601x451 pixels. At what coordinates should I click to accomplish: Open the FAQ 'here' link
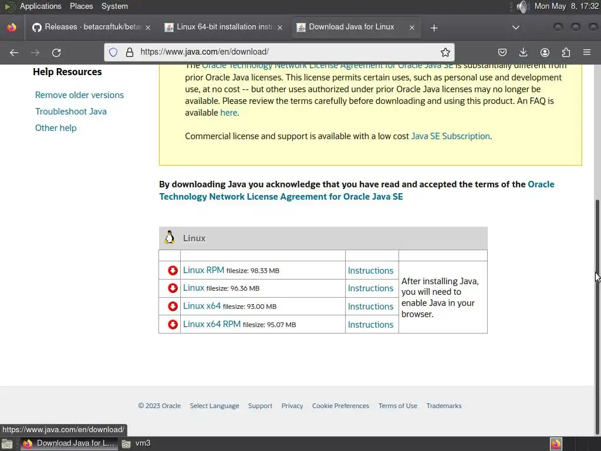[229, 113]
